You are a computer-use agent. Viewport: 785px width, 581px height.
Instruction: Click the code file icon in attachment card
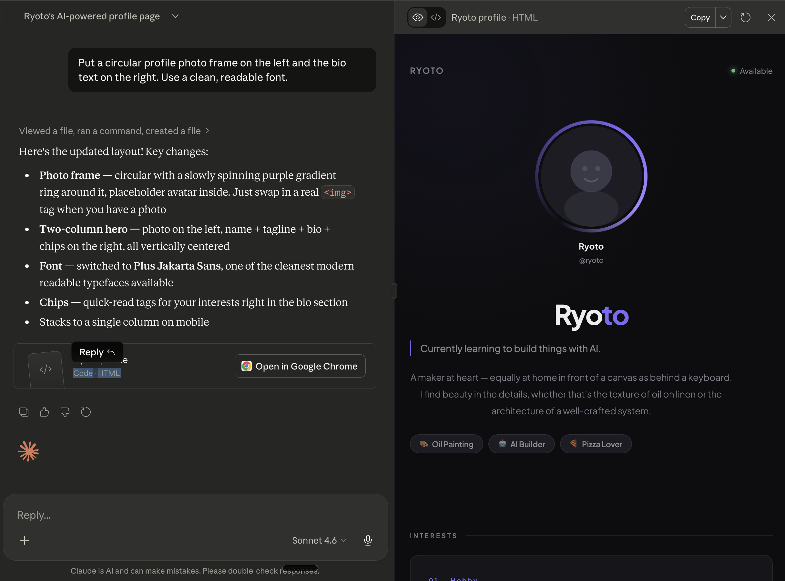[46, 369]
